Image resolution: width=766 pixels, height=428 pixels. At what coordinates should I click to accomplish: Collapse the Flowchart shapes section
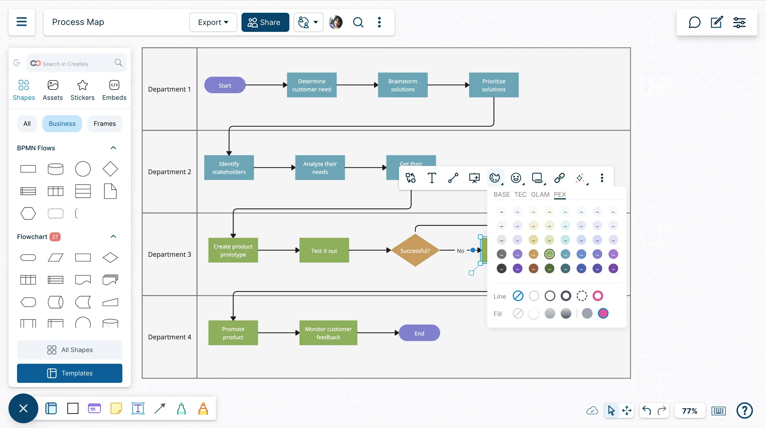[x=113, y=236]
